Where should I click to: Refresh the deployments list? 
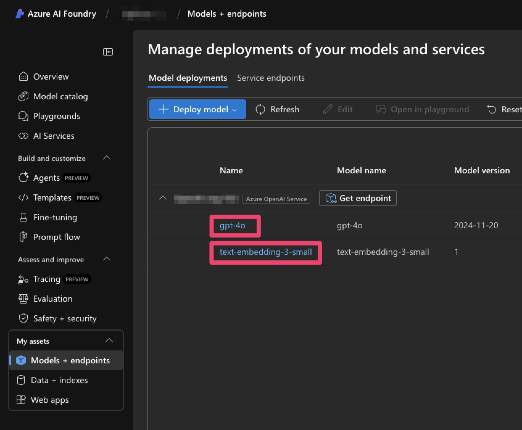[x=277, y=110]
